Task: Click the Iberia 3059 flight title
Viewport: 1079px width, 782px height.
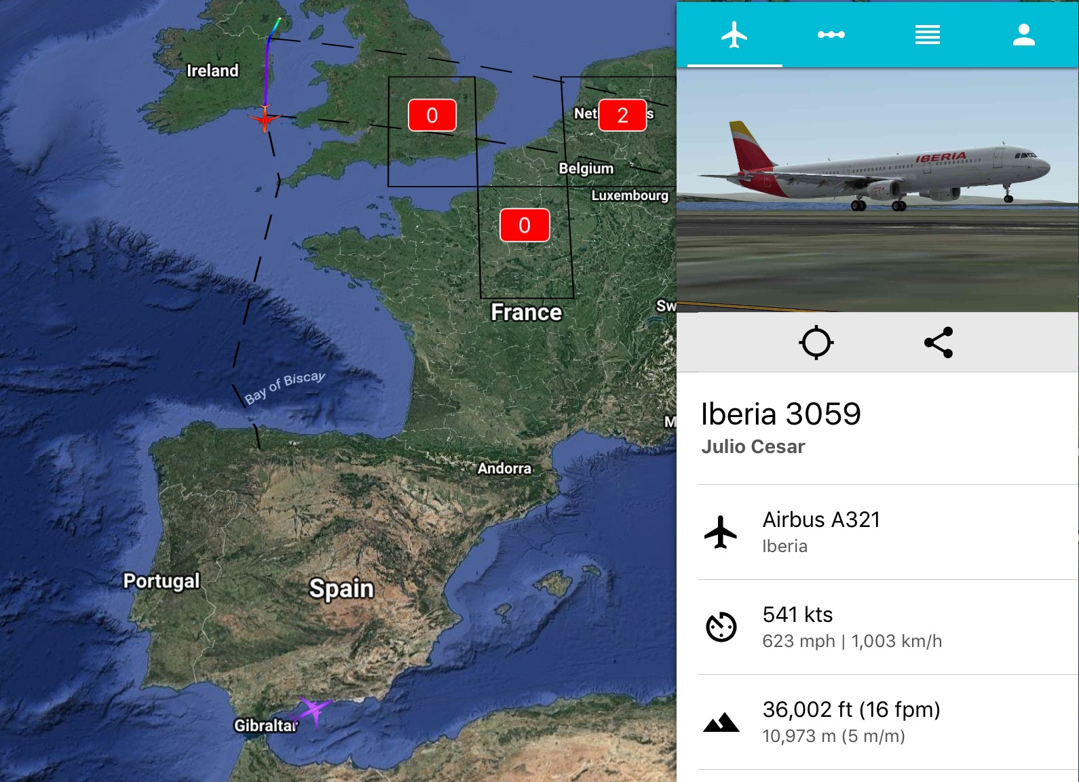Action: tap(780, 414)
